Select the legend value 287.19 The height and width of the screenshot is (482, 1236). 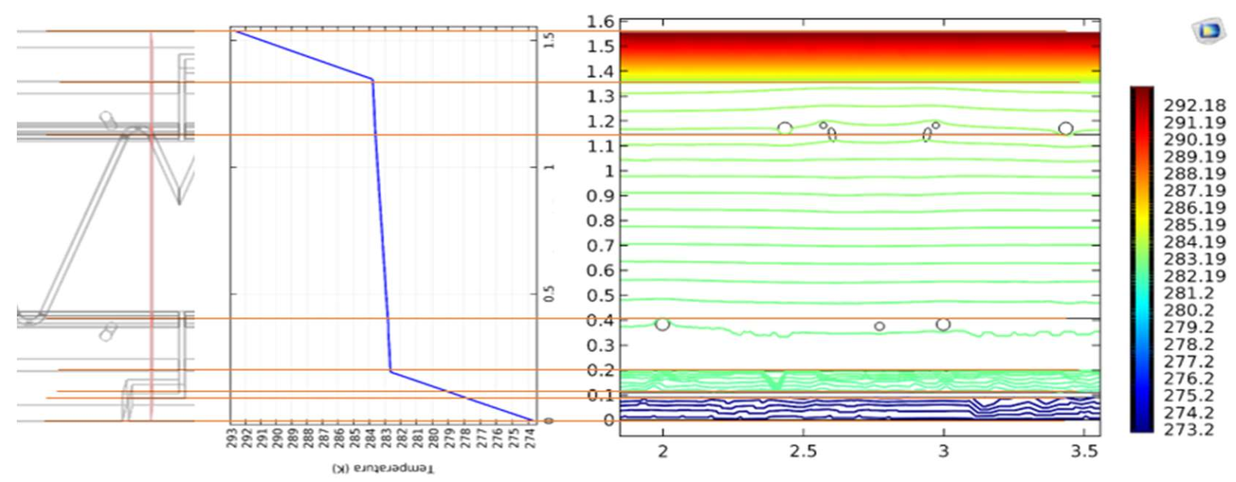1195,190
